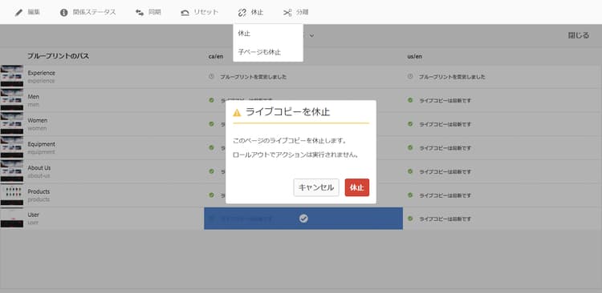The image size is (602, 293).
Task: Click the pencil icon for 編集
Action: 18,13
